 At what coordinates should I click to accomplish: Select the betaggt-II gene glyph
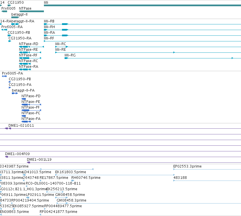tap(15, 17)
